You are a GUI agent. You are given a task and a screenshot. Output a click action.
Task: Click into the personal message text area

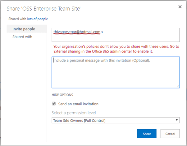[116, 72]
